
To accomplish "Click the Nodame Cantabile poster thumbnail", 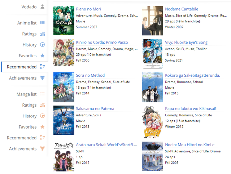I will 153,21.
